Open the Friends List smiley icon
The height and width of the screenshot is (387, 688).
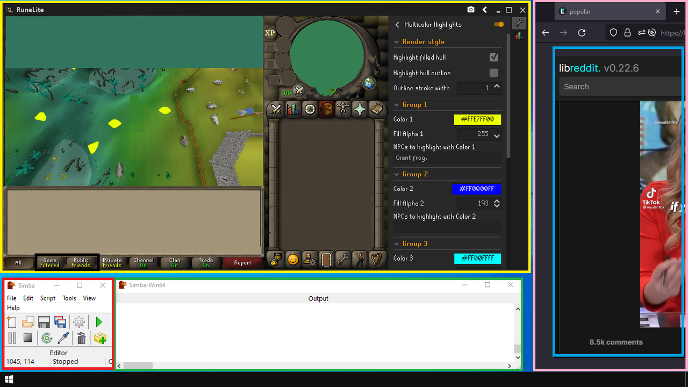coord(293,260)
